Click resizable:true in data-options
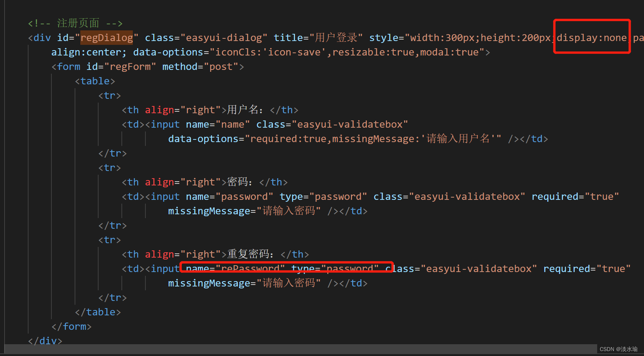This screenshot has width=644, height=356. (373, 52)
